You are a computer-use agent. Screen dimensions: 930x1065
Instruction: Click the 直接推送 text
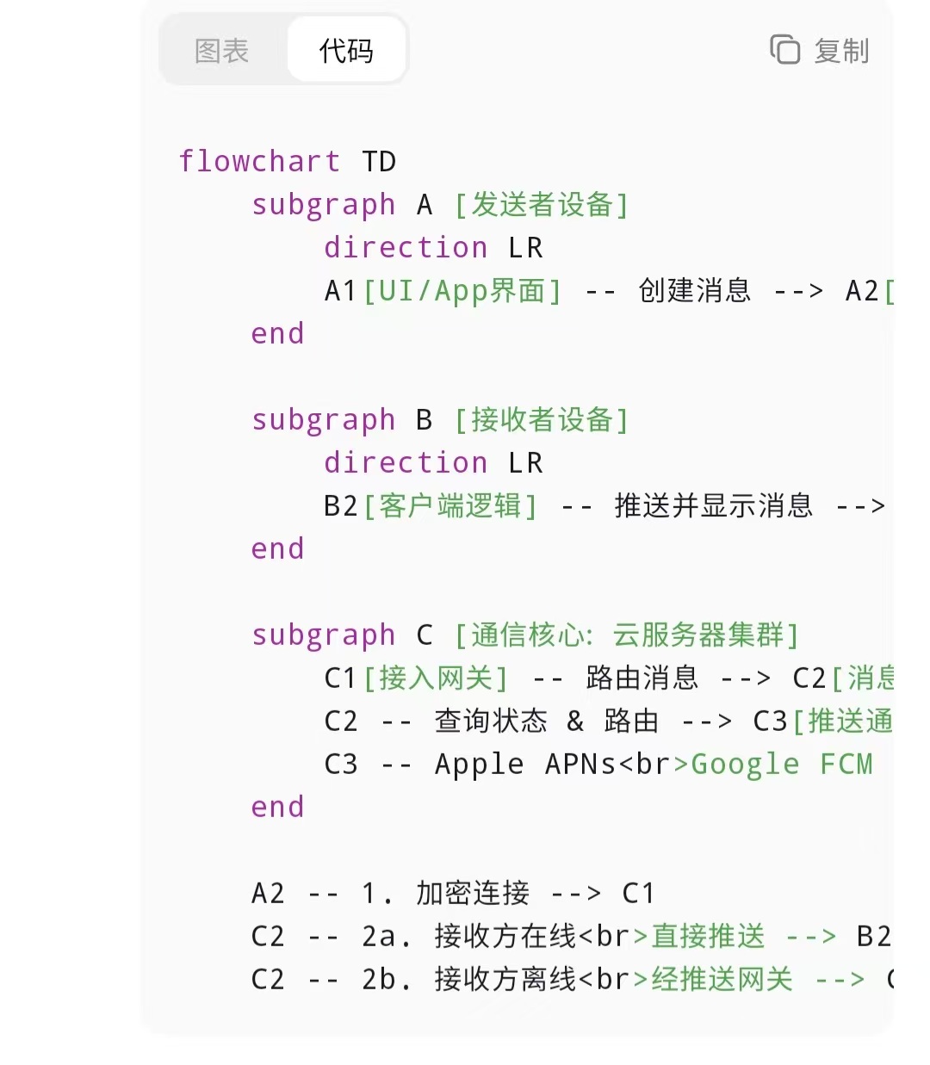[708, 936]
